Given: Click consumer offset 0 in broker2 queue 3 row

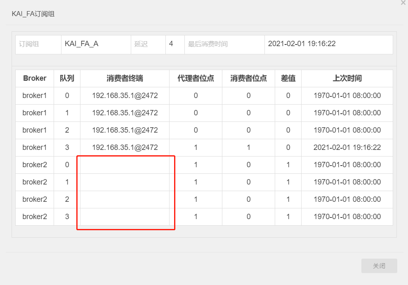Looking at the screenshot, I should coord(248,216).
